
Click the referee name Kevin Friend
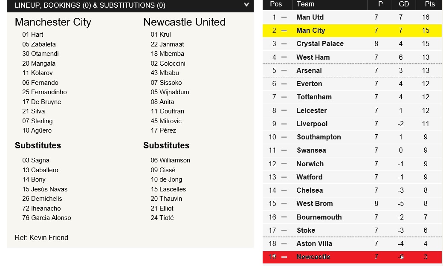[x=49, y=237]
